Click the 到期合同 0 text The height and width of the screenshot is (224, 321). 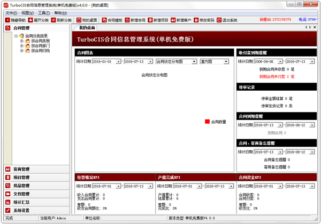click(277, 133)
